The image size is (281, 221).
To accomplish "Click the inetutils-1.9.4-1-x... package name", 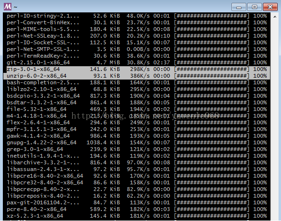I will pyautogui.click(x=43, y=156).
